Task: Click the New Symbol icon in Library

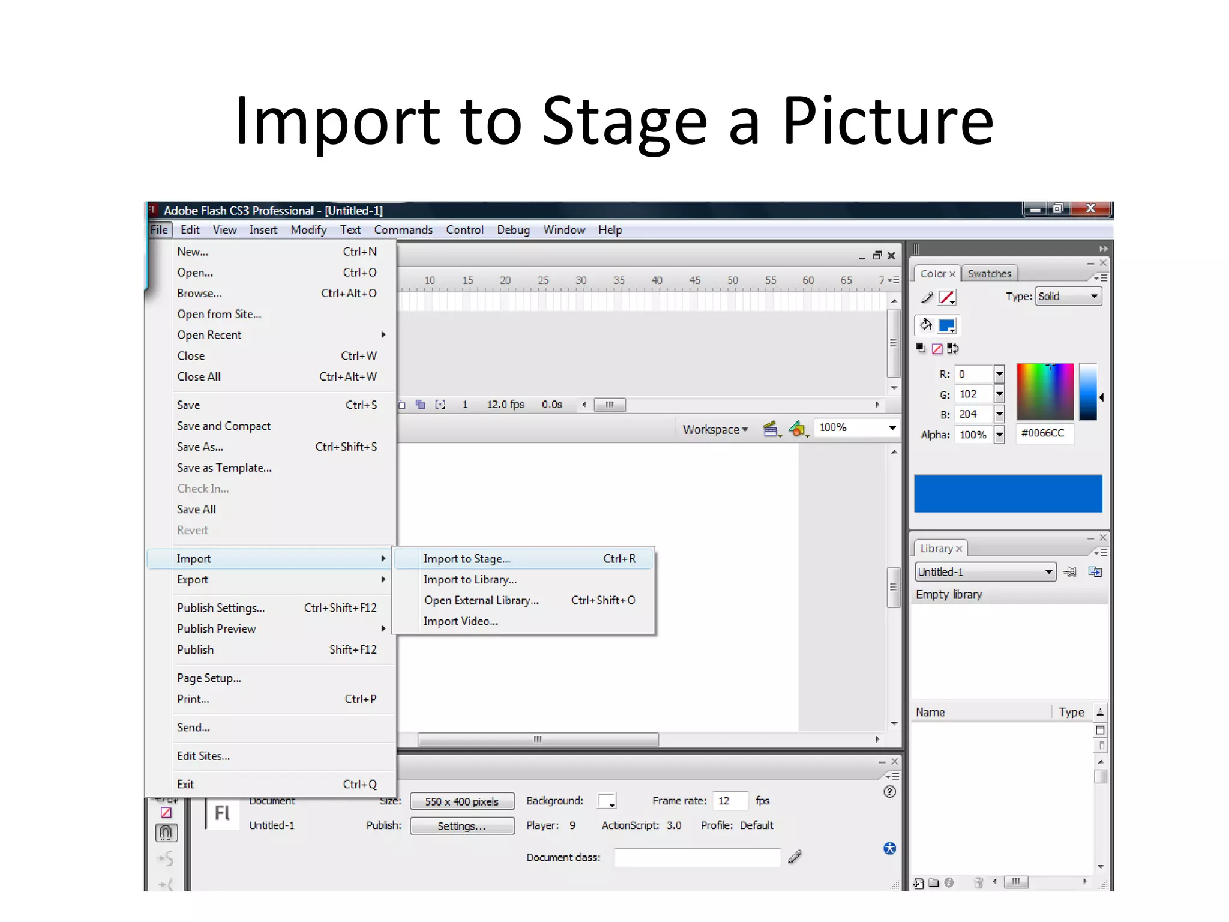Action: click(919, 882)
